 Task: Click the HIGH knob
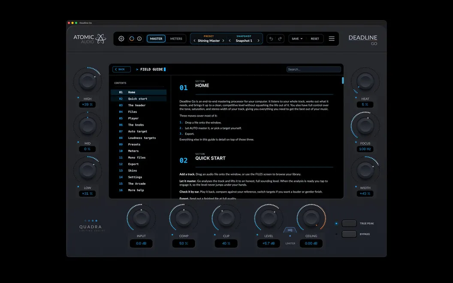pos(88,81)
